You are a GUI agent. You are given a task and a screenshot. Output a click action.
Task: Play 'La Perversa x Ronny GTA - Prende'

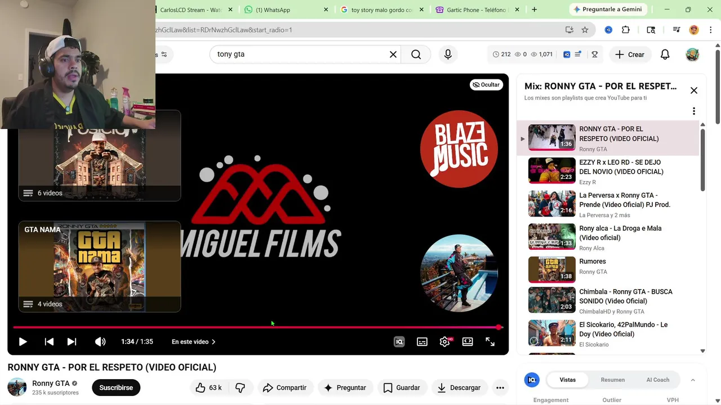click(608, 205)
